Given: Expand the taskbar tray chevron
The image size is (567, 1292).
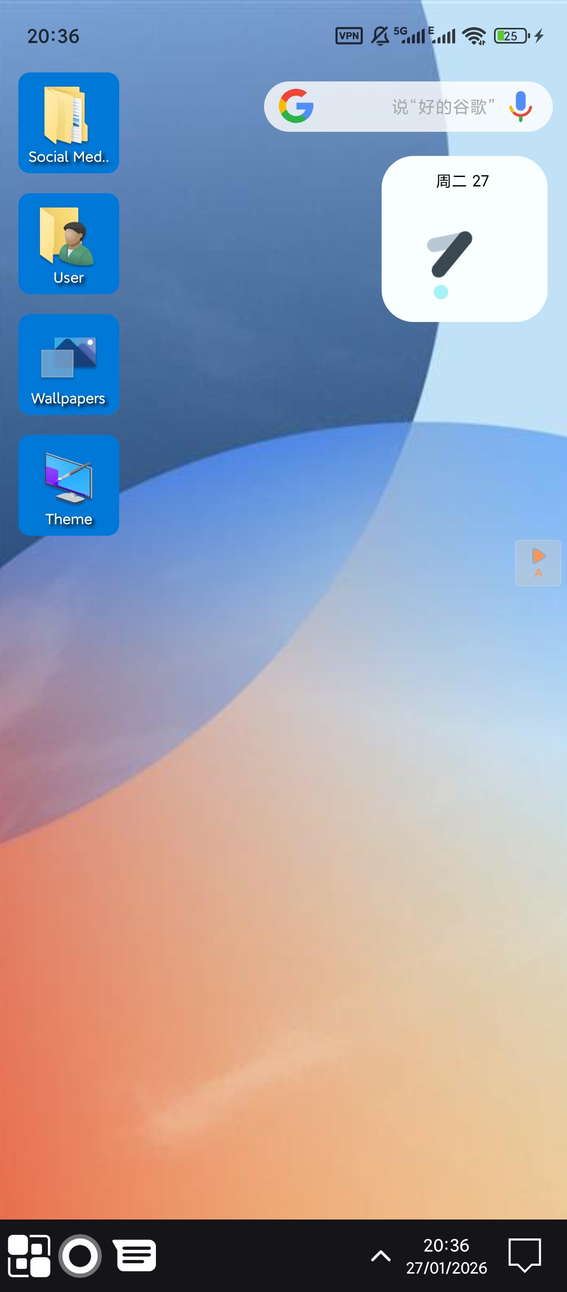Looking at the screenshot, I should tap(381, 1256).
